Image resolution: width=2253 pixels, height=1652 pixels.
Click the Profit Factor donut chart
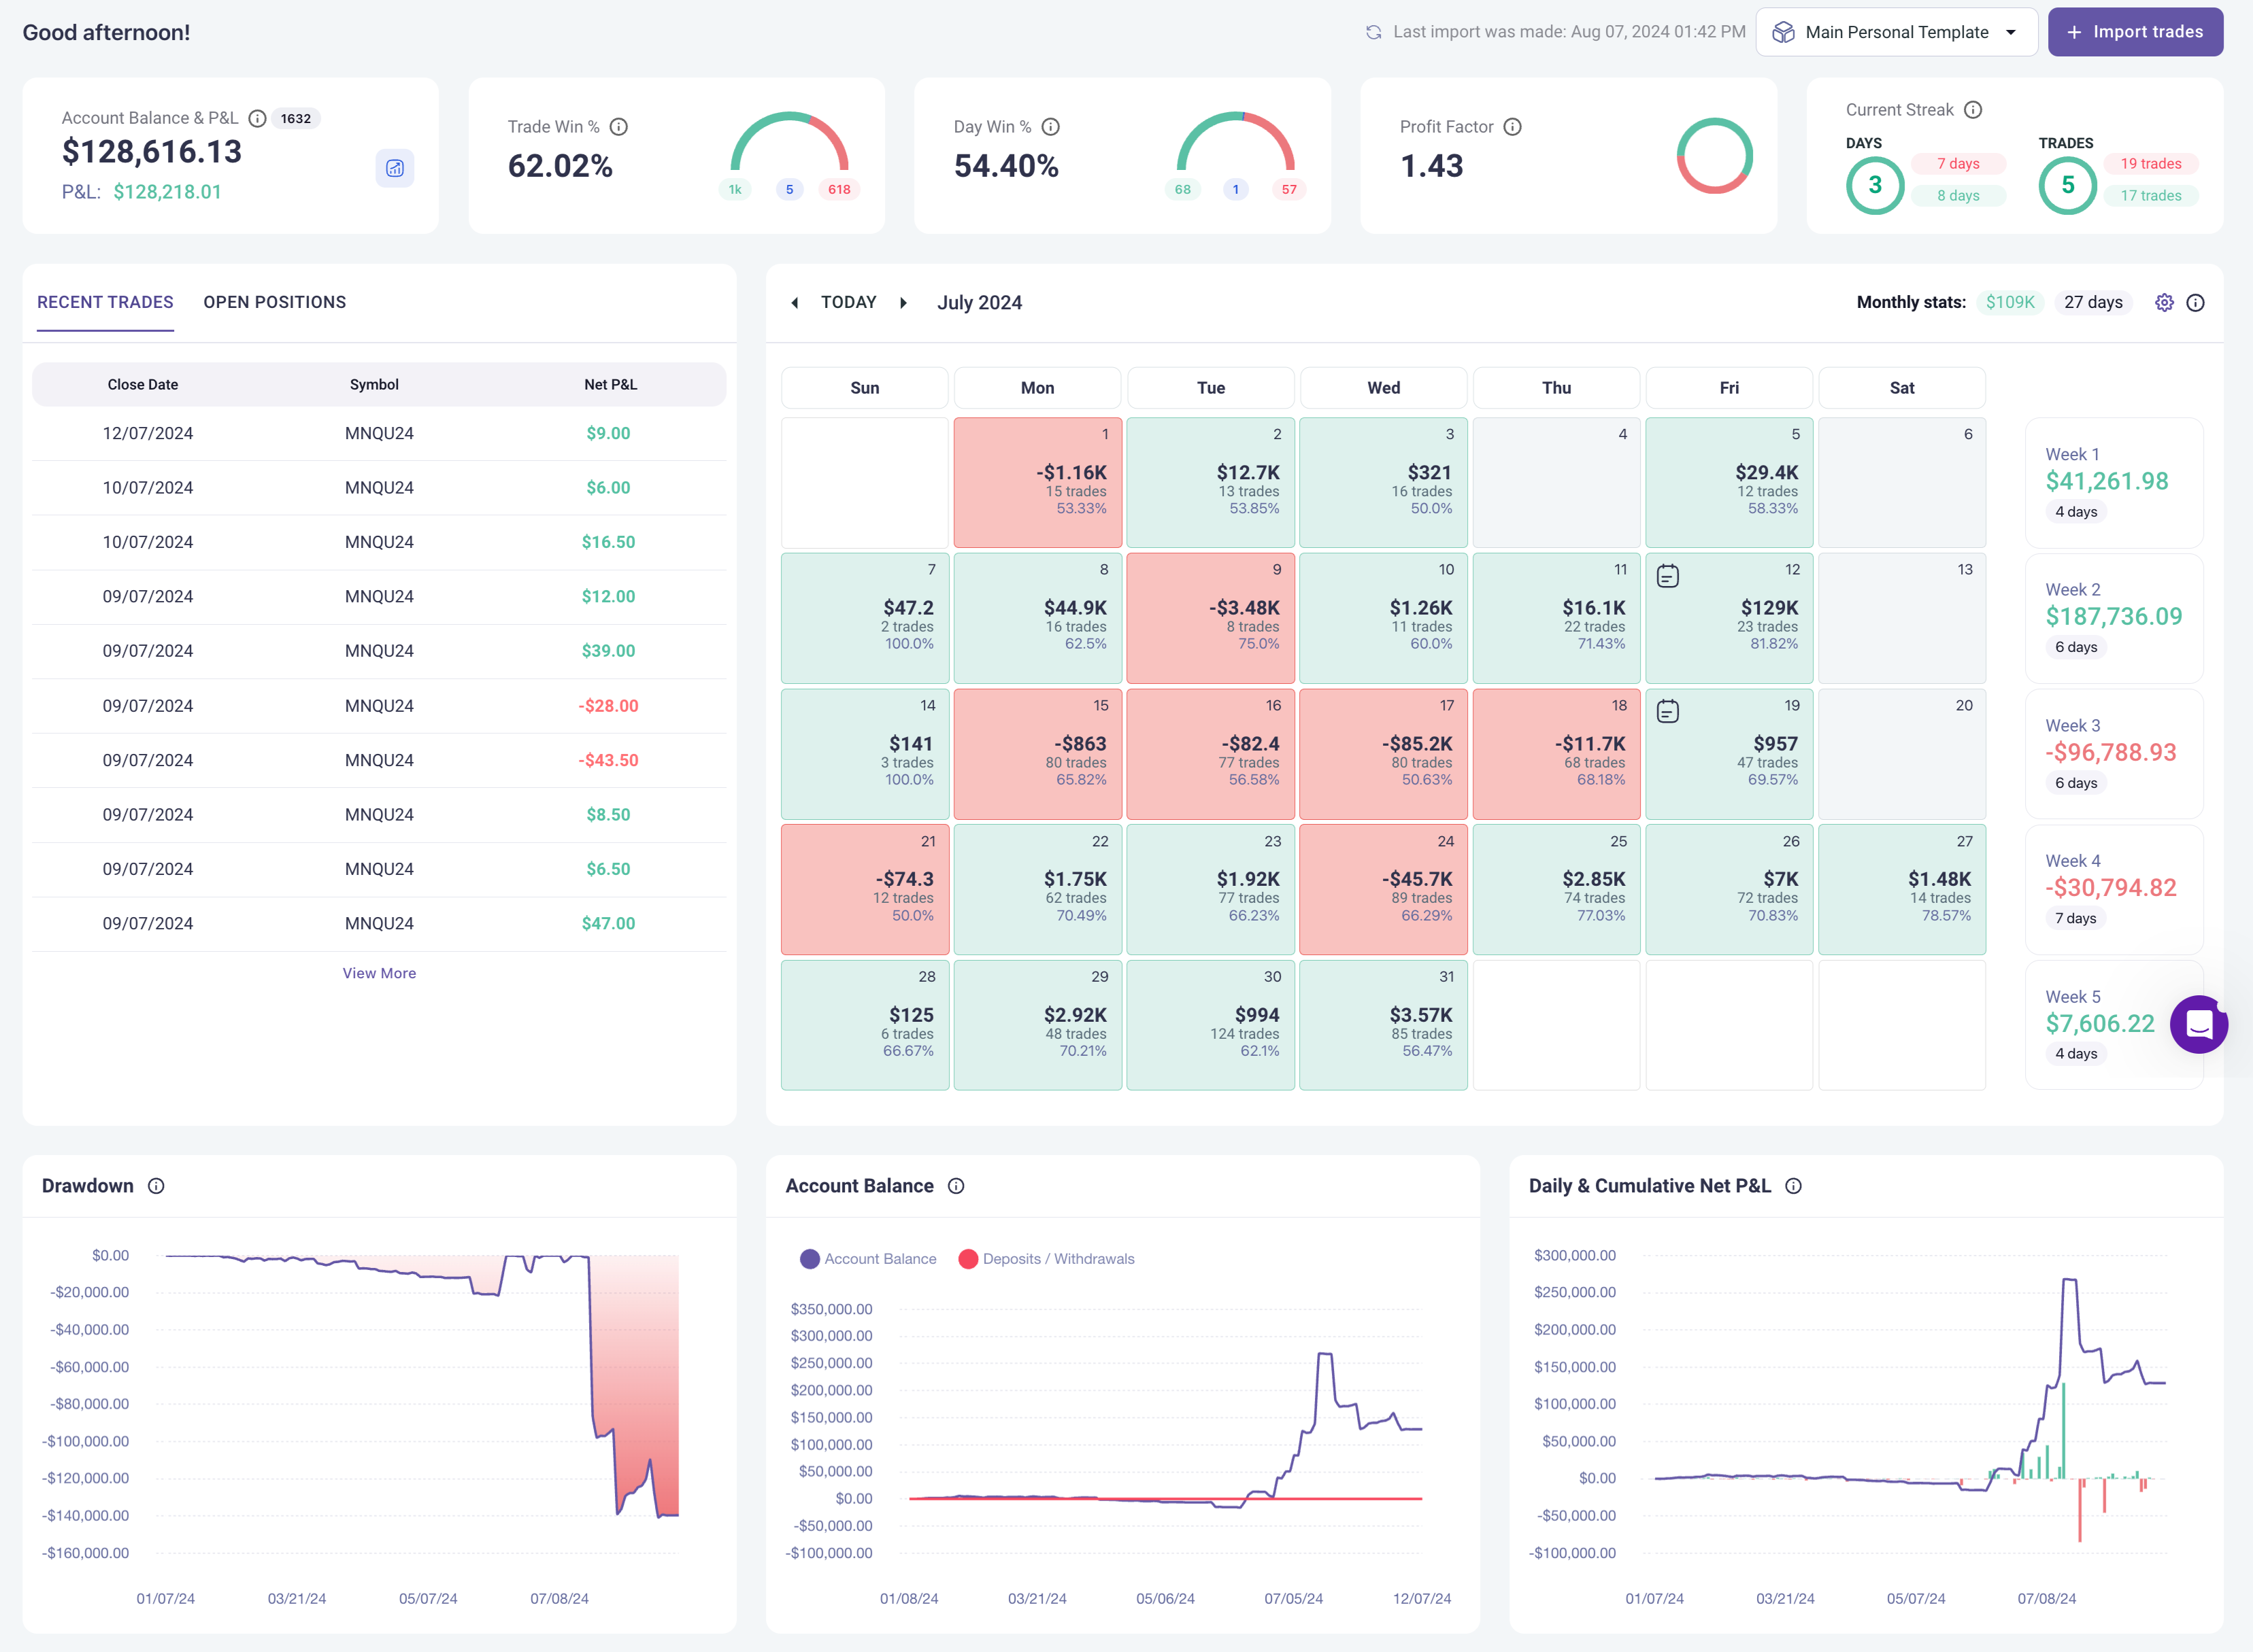(x=1715, y=156)
